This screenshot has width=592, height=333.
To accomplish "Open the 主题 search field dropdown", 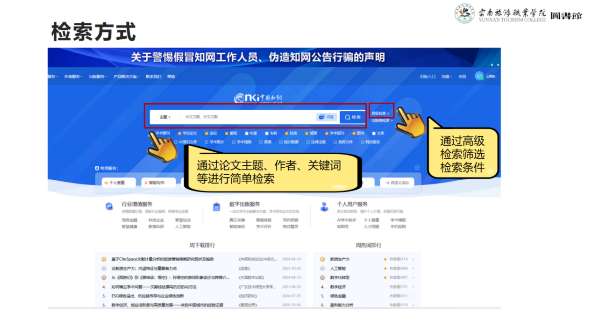I will (x=165, y=117).
